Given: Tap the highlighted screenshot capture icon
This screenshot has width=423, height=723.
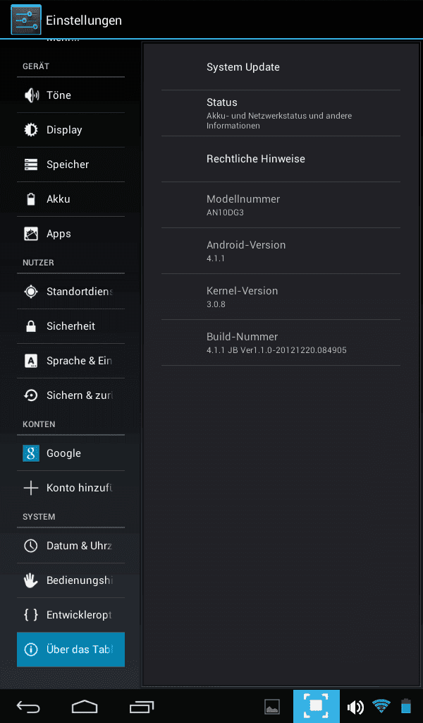Looking at the screenshot, I should click(x=317, y=706).
